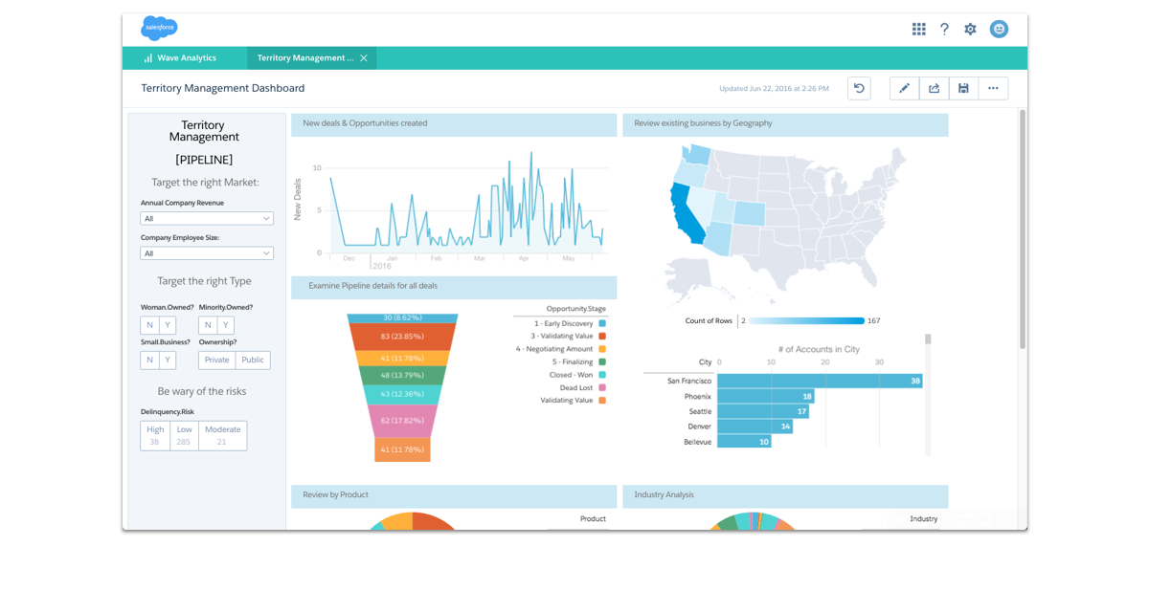The image size is (1149, 612).
Task: Expand the Company Employee Size dropdown
Action: tap(207, 253)
